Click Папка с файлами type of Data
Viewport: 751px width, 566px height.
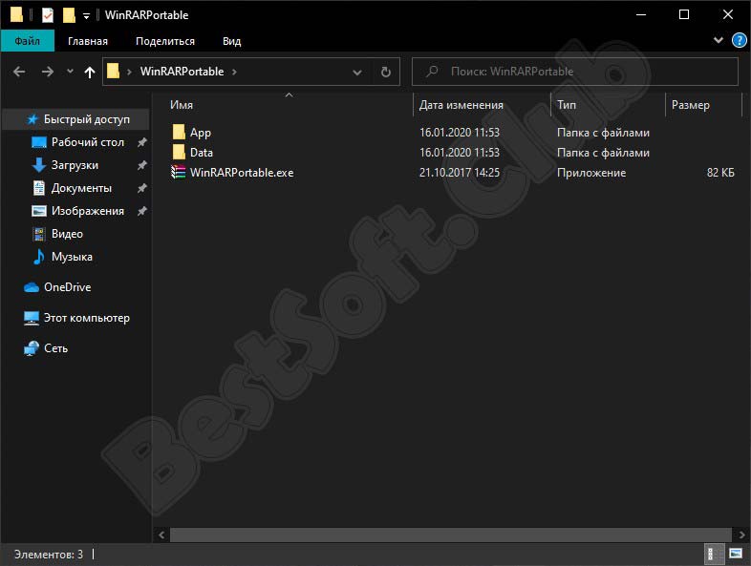(x=603, y=153)
